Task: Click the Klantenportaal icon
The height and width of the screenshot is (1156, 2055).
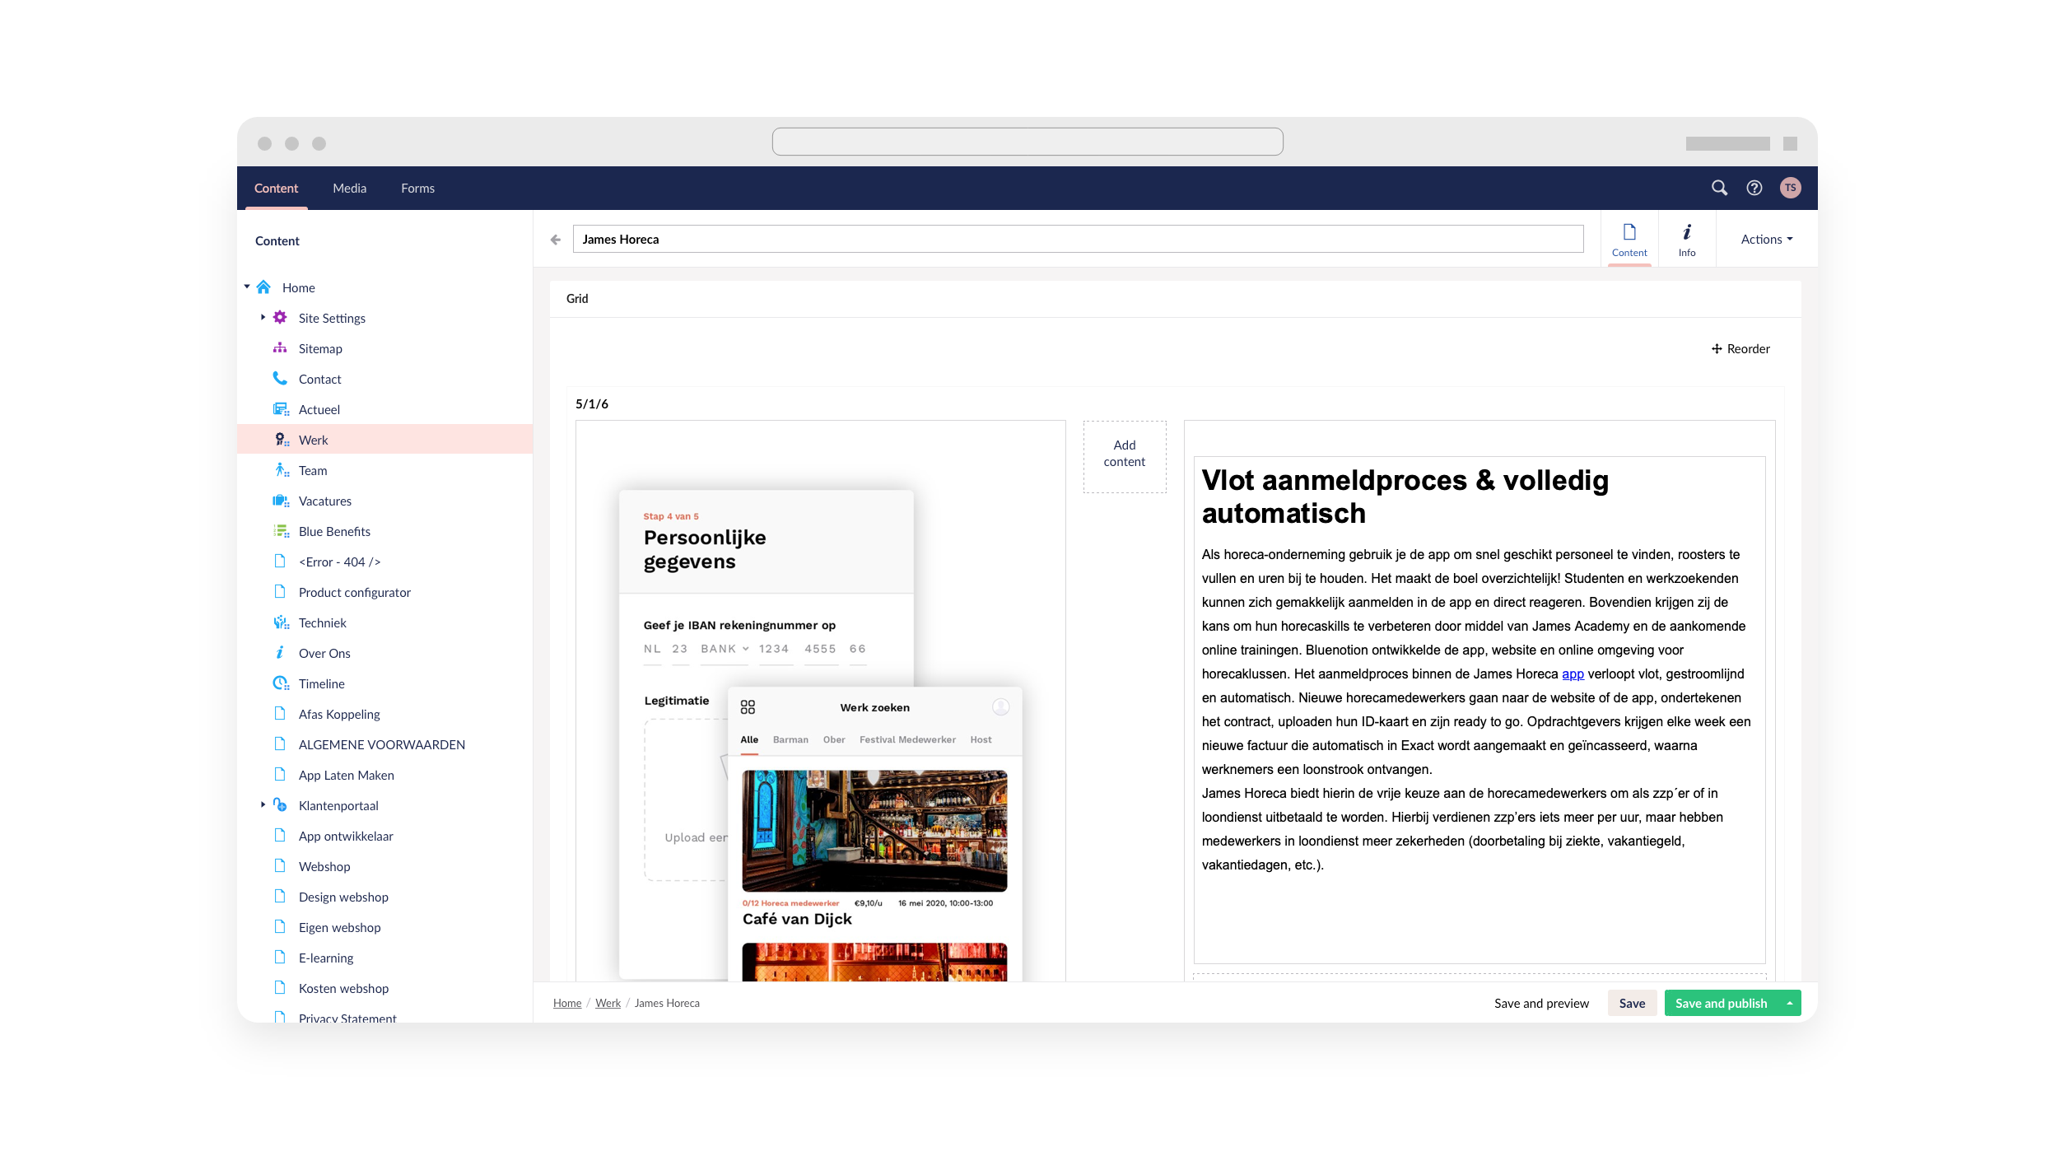Action: (280, 805)
